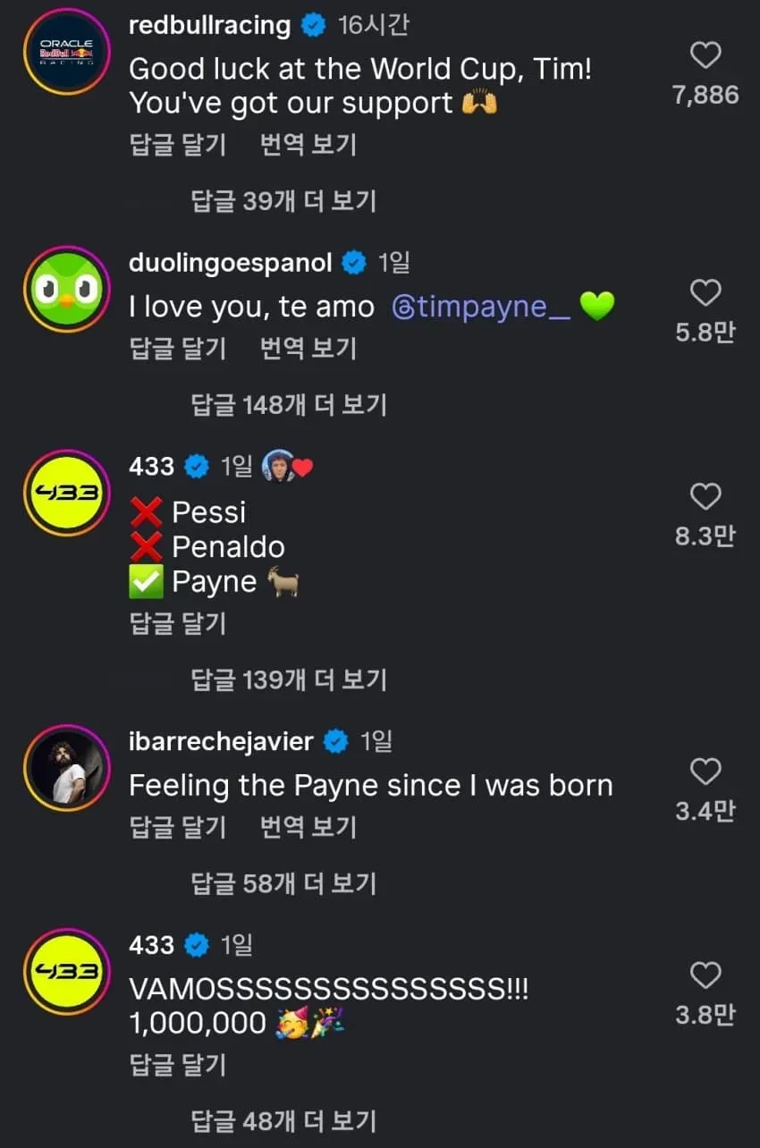The image size is (760, 1148).
Task: Like ibarrechejavier's comment with the heart
Action: (706, 772)
